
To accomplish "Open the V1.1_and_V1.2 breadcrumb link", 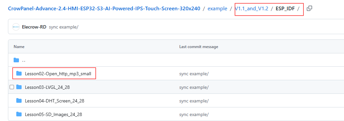I will pos(251,9).
